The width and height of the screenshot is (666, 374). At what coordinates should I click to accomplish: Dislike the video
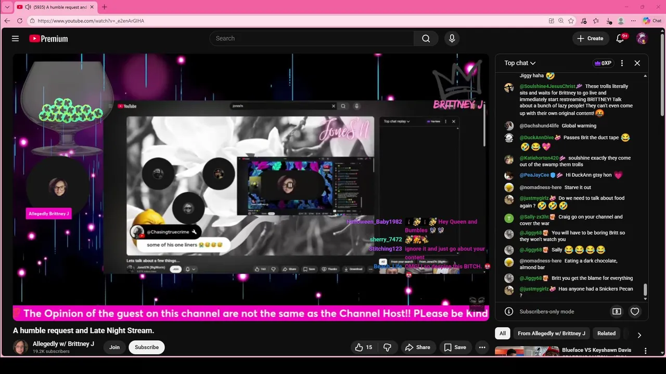[387, 347]
